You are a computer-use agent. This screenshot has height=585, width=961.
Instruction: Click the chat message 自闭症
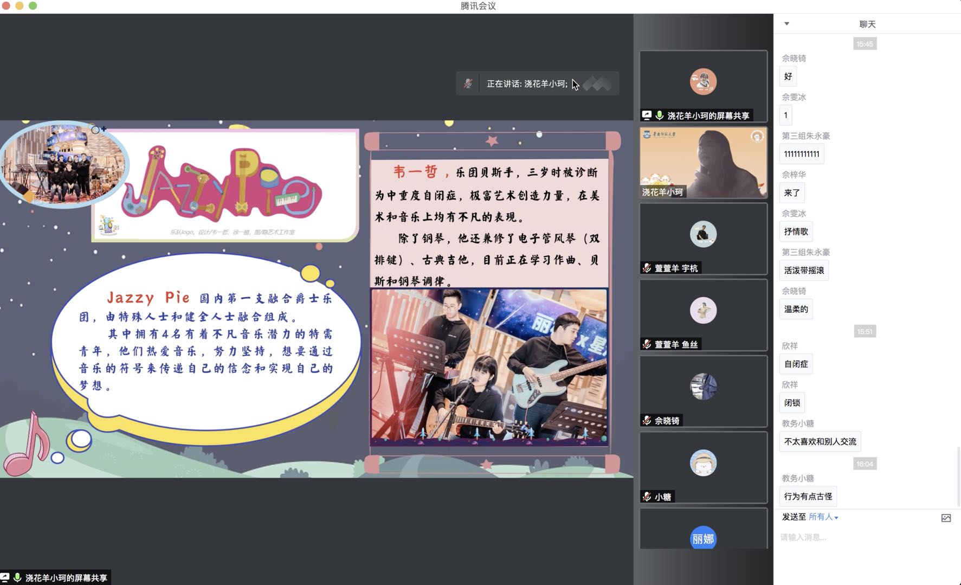(x=796, y=364)
